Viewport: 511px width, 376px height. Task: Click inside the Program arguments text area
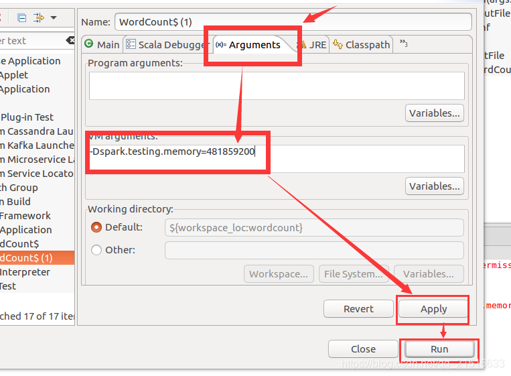coord(277,85)
